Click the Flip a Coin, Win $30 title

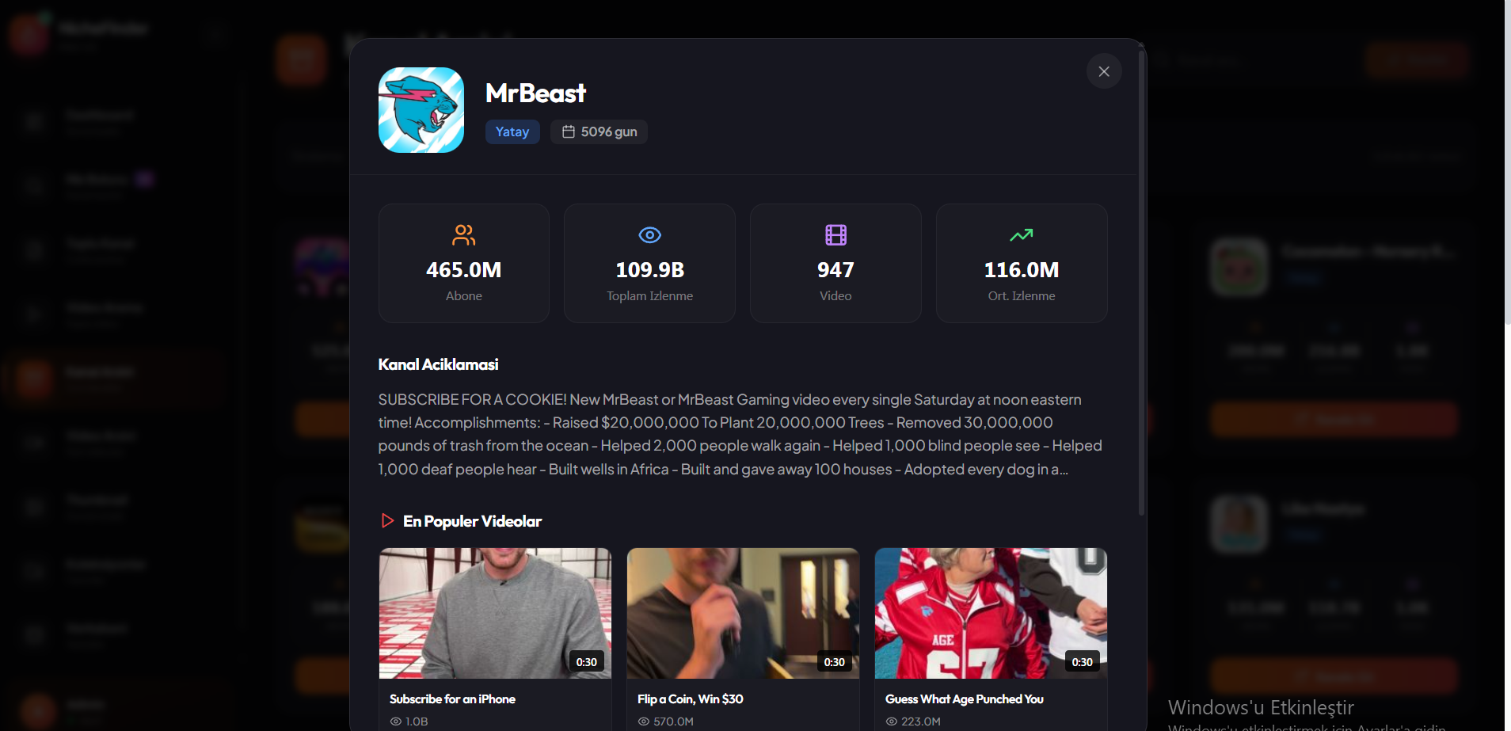pos(691,699)
